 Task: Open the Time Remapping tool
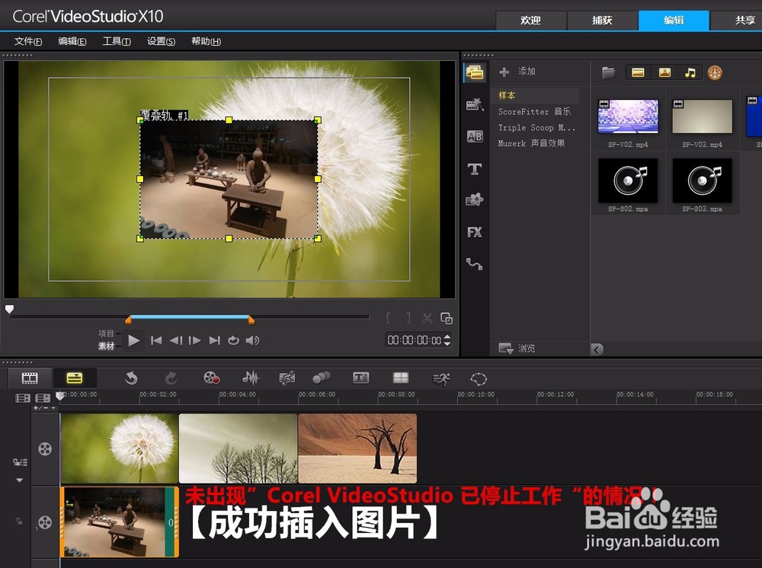click(x=440, y=378)
